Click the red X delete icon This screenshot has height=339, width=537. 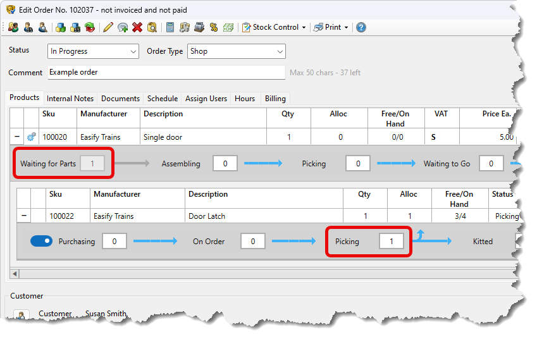137,27
